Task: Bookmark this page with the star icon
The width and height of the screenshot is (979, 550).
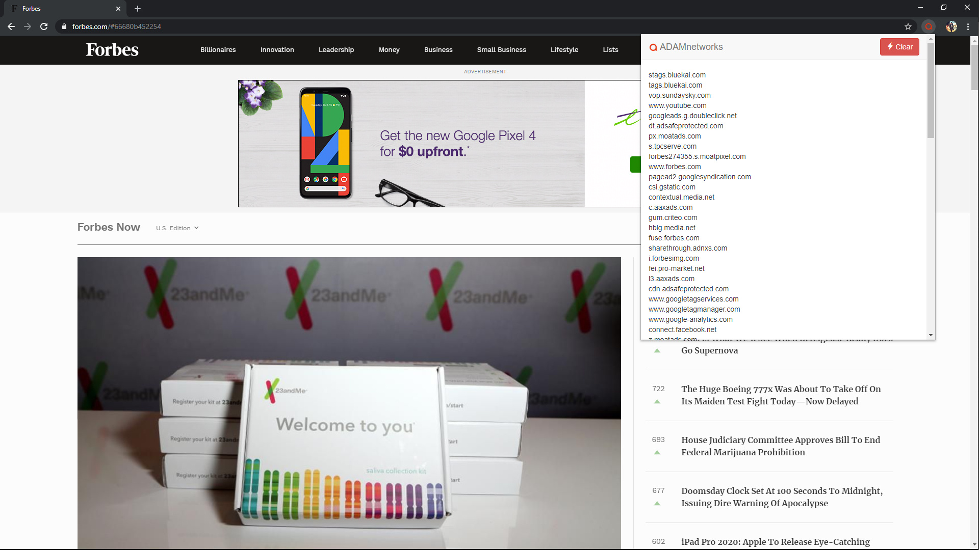Action: pyautogui.click(x=908, y=26)
